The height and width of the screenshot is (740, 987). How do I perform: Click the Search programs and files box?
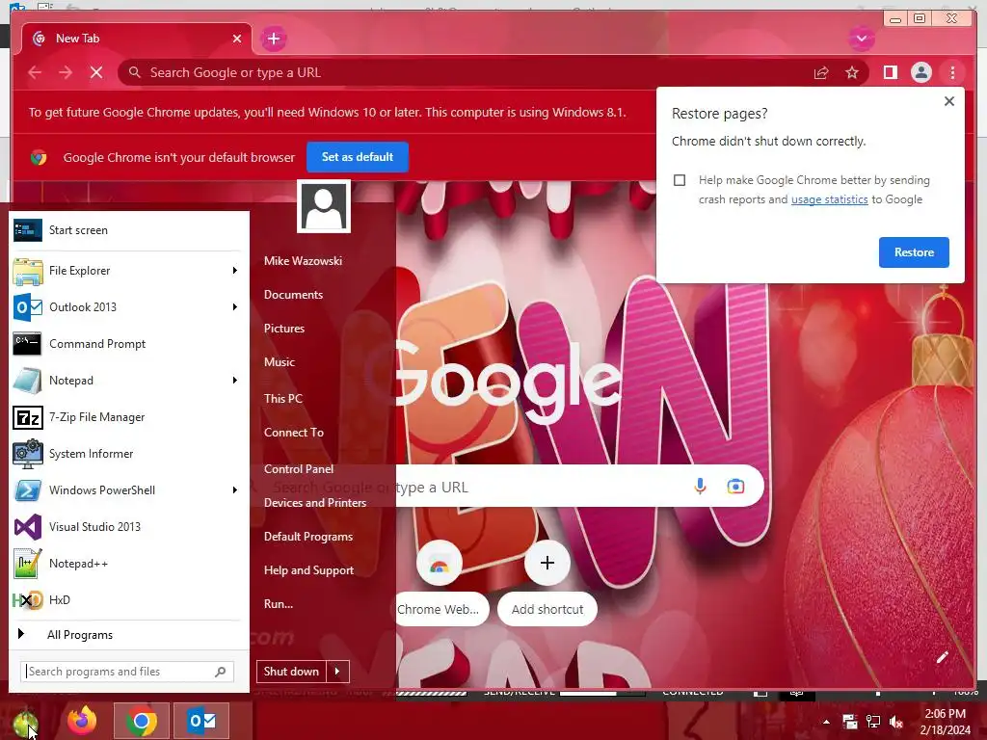pos(126,672)
